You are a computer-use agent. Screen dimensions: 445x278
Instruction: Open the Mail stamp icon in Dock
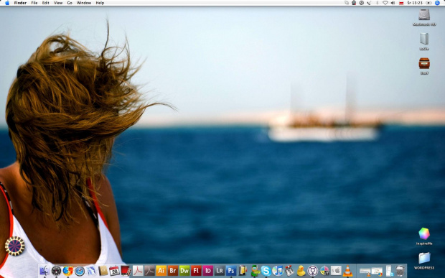[91, 271]
